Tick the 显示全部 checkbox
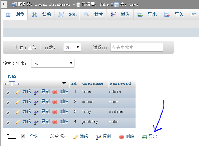The image size is (199, 146). tap(15, 47)
